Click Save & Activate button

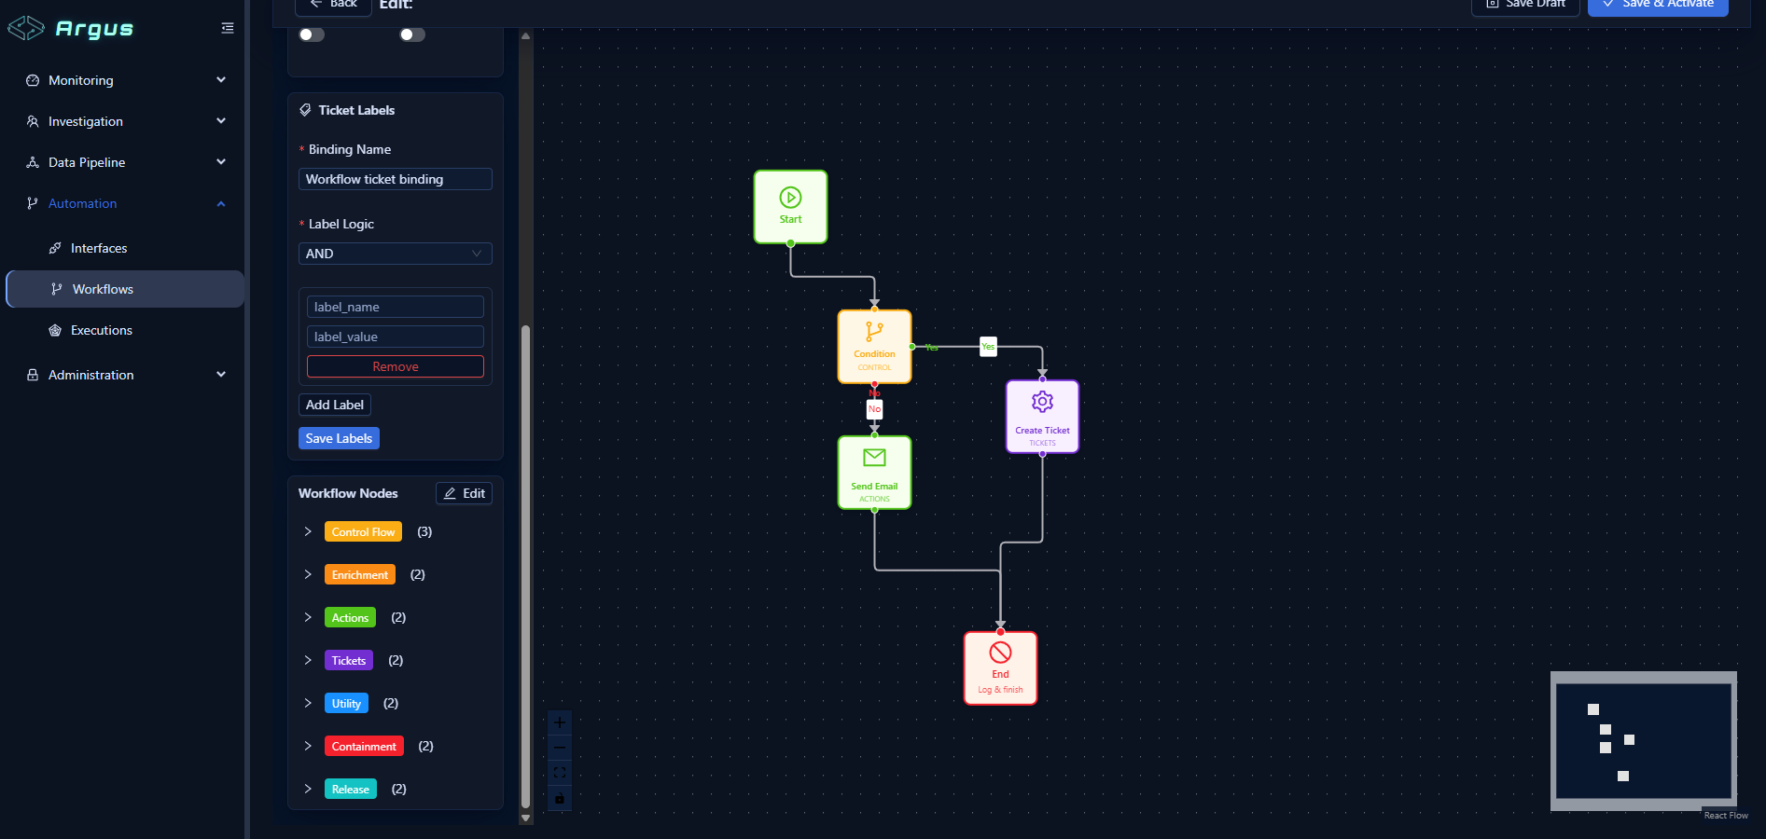pos(1658,6)
